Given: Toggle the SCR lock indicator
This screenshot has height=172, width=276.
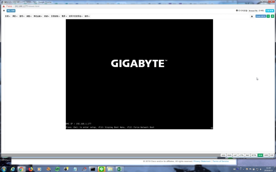Looking at the screenshot, I should [x=272, y=155].
